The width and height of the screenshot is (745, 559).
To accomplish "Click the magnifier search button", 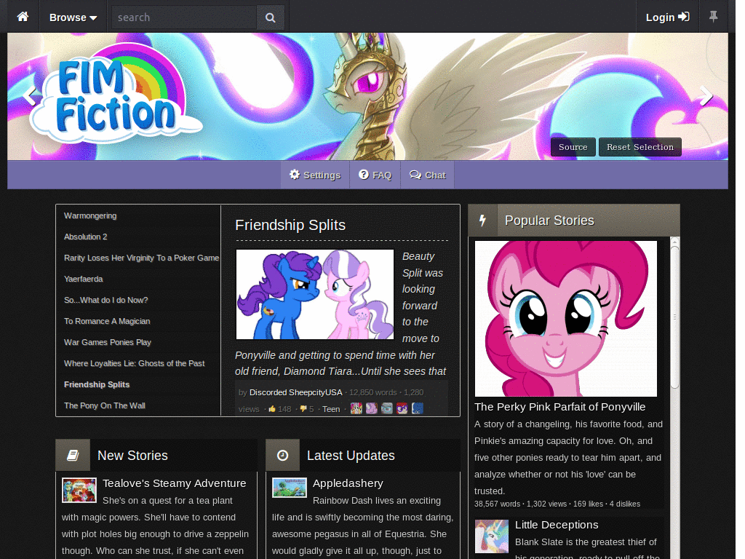I will tap(271, 17).
